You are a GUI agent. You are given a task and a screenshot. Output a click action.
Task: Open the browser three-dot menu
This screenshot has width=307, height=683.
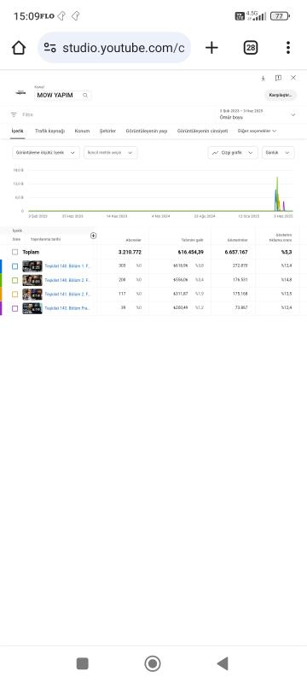point(288,48)
